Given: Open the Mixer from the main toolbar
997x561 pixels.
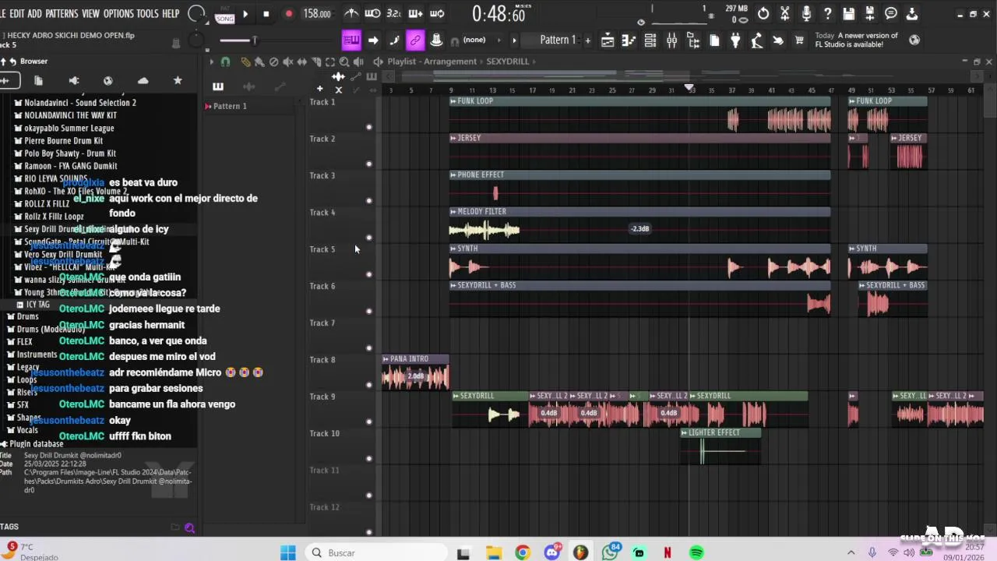Looking at the screenshot, I should point(671,41).
